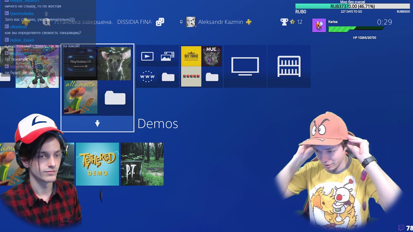Click the RUB37370.00 donation progress bar

click(x=353, y=6)
